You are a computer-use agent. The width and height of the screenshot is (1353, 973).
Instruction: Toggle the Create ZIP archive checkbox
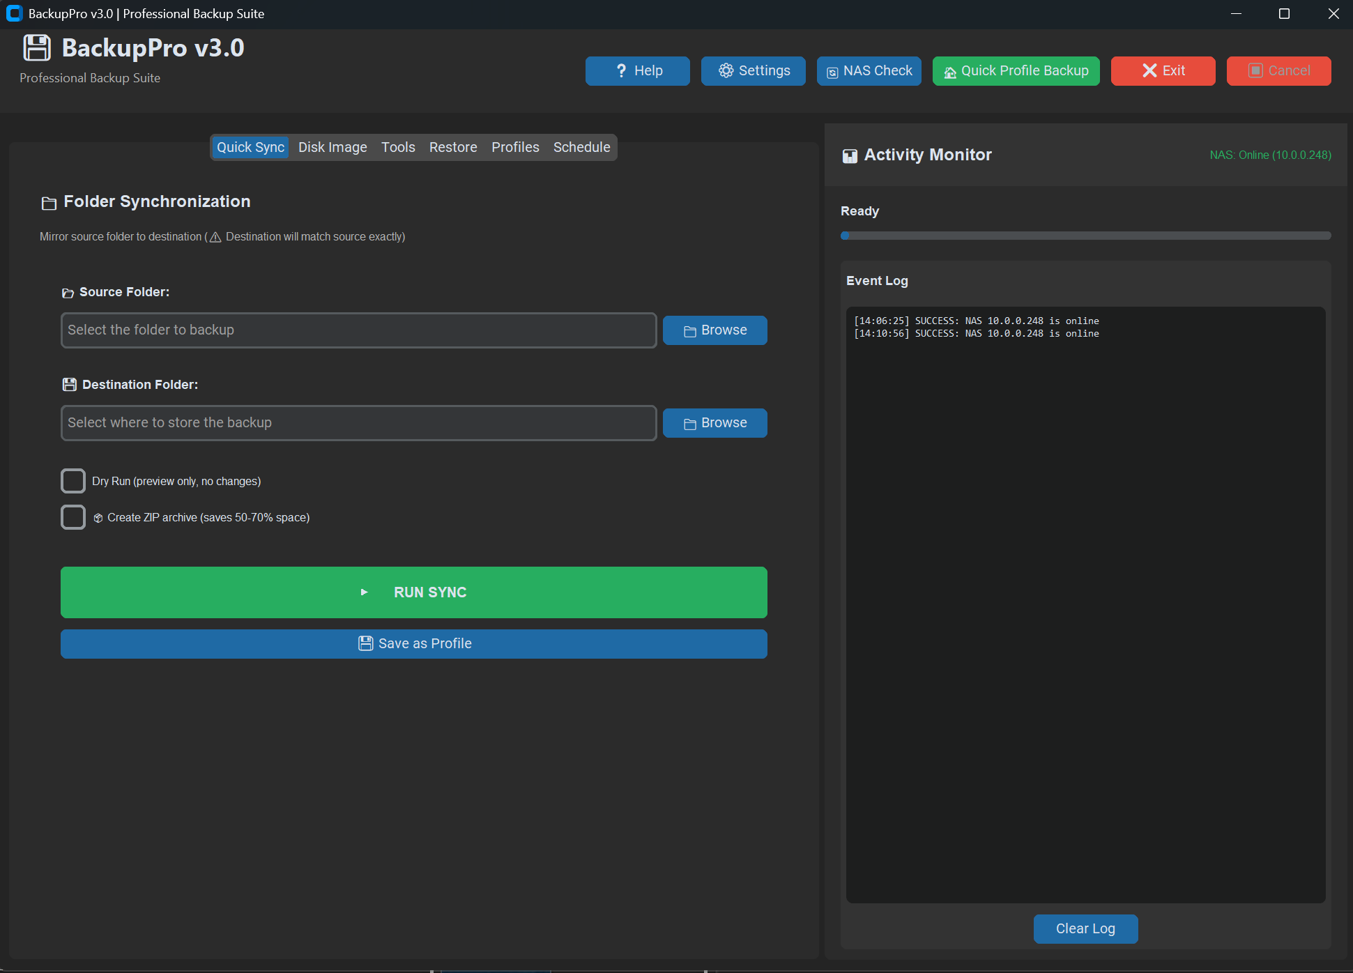point(73,517)
